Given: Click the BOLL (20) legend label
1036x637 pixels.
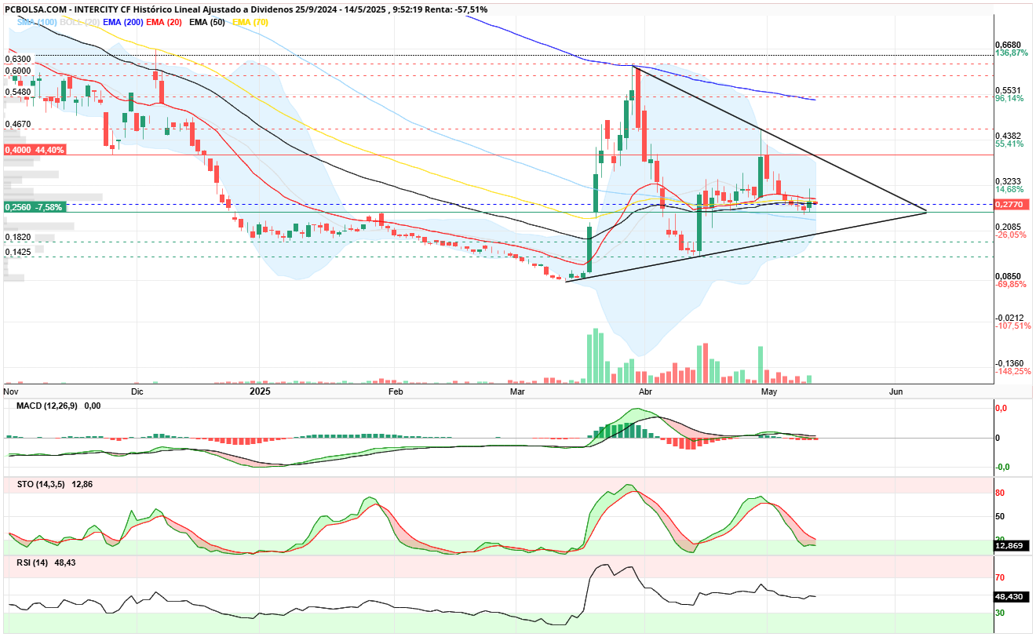Looking at the screenshot, I should click(79, 22).
